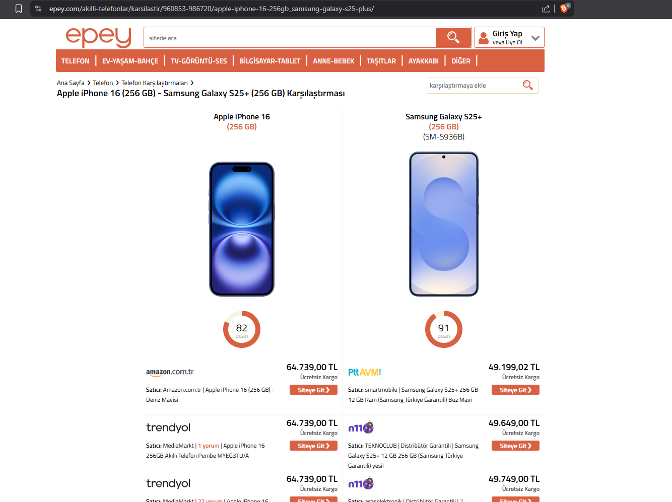Click the user avatar icon by Giriş Yap
The width and height of the screenshot is (672, 502).
coord(484,38)
